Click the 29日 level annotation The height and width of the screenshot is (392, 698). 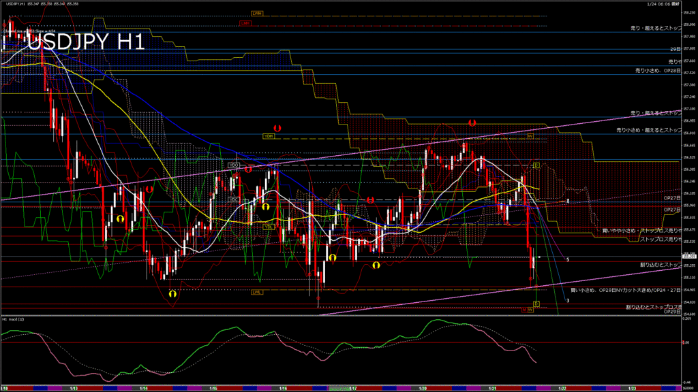tap(676, 49)
